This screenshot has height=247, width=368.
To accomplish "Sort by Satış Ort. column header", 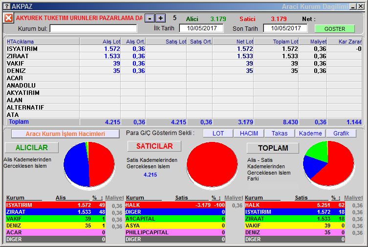I will tap(199, 42).
